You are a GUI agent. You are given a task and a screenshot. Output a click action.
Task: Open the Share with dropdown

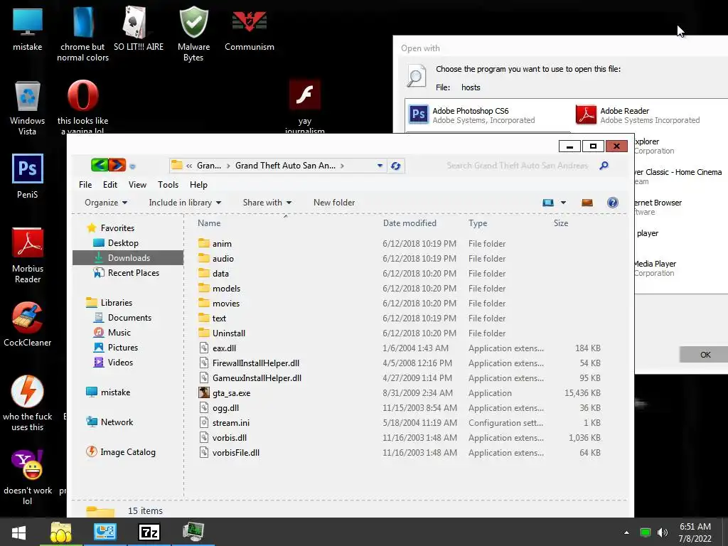pyautogui.click(x=267, y=203)
